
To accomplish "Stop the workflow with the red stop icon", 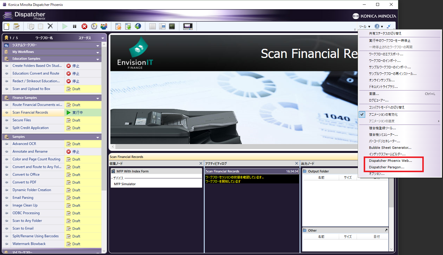I will pos(84,26).
